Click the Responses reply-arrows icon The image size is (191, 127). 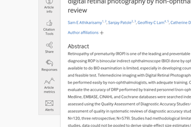pyautogui.click(x=49, y=63)
